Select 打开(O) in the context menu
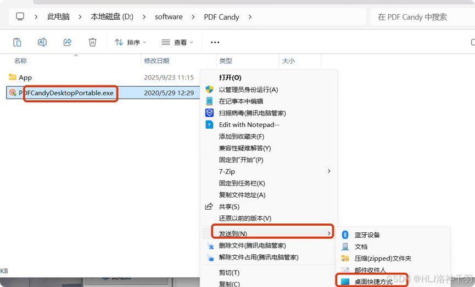 pyautogui.click(x=230, y=78)
